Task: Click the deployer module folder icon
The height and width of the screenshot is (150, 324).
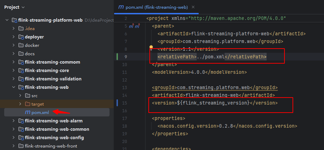Action: (x=21, y=37)
